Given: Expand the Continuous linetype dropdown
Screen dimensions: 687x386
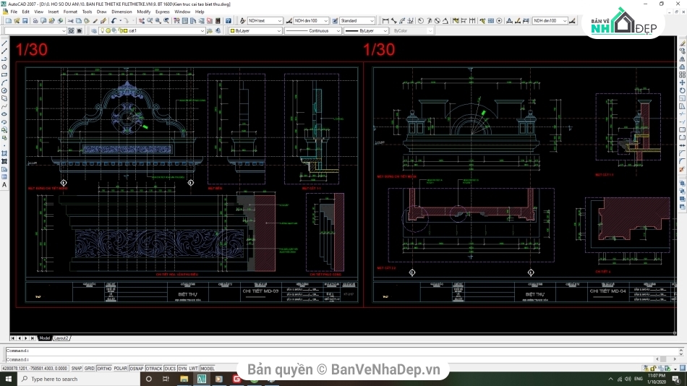Looking at the screenshot, I should [338, 31].
